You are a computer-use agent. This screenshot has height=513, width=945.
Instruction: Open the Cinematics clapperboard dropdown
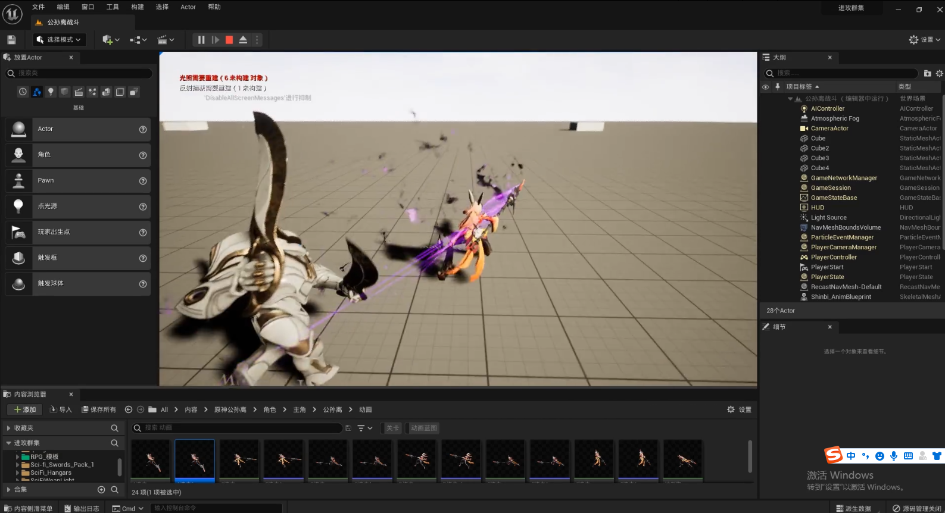coord(166,40)
